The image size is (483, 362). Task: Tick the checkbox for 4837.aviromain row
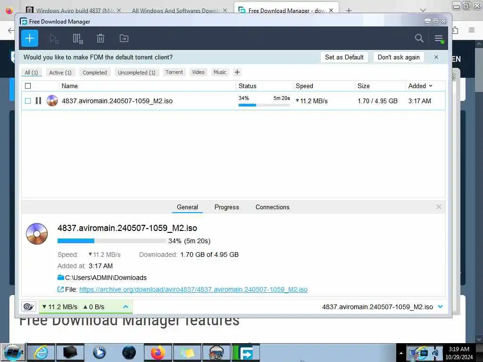28,101
